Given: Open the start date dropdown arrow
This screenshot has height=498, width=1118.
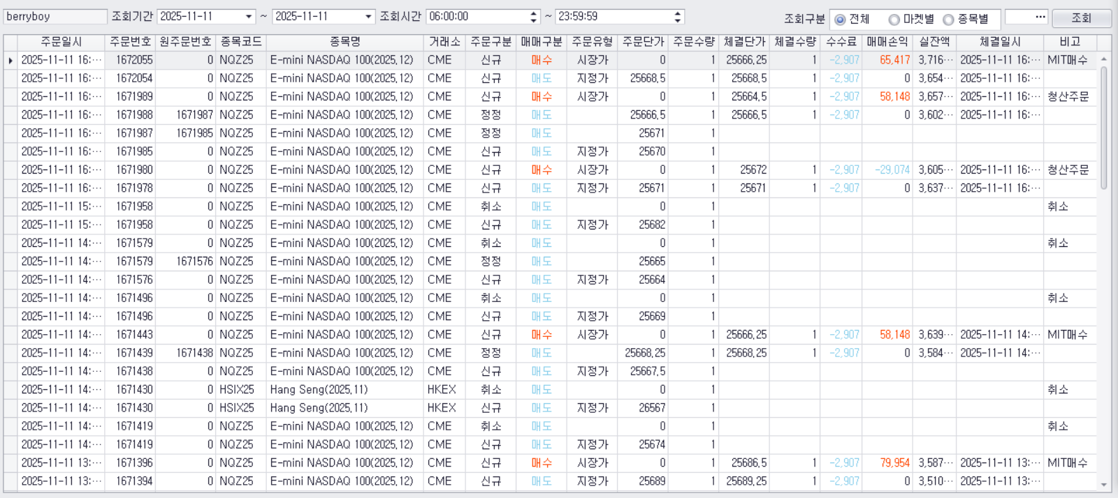Looking at the screenshot, I should [x=249, y=16].
